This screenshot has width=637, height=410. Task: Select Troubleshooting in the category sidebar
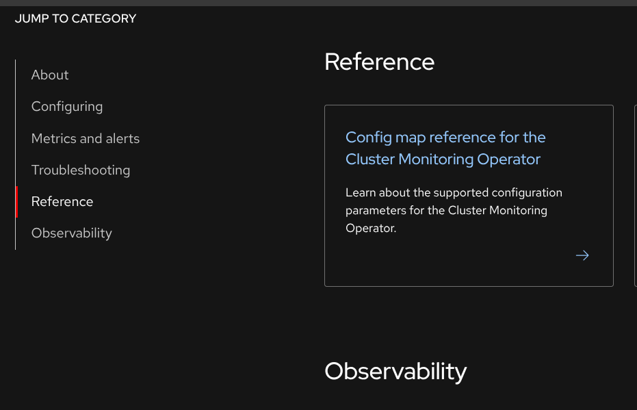(x=81, y=170)
